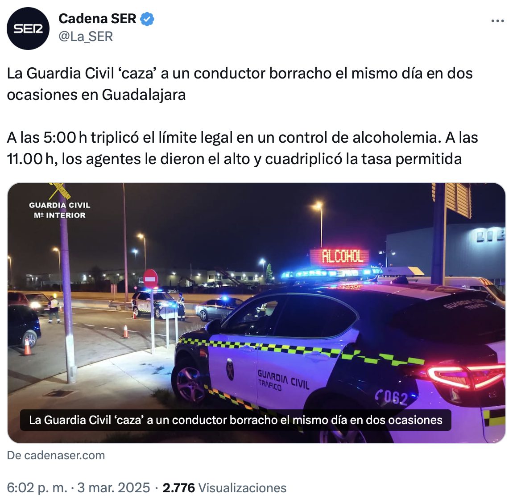Click the Guardia Civil emblem on car door
The height and width of the screenshot is (503, 513).
tap(230, 369)
